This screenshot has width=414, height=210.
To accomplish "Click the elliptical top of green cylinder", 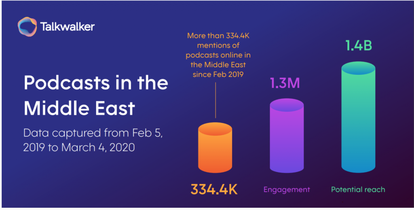I will [359, 70].
